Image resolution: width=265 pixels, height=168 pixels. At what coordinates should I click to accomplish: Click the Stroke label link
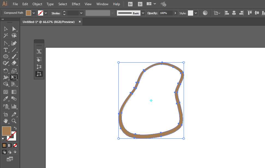click(56, 13)
